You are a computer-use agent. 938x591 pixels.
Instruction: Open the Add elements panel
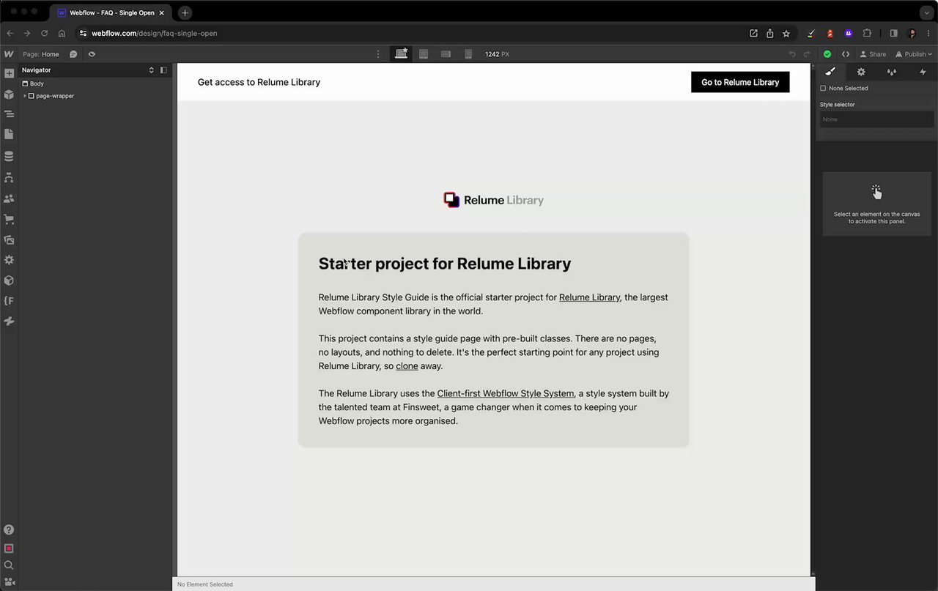(9, 74)
